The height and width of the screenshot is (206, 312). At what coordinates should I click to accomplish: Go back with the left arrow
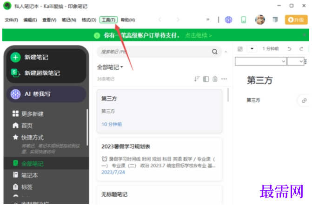coord(159,20)
